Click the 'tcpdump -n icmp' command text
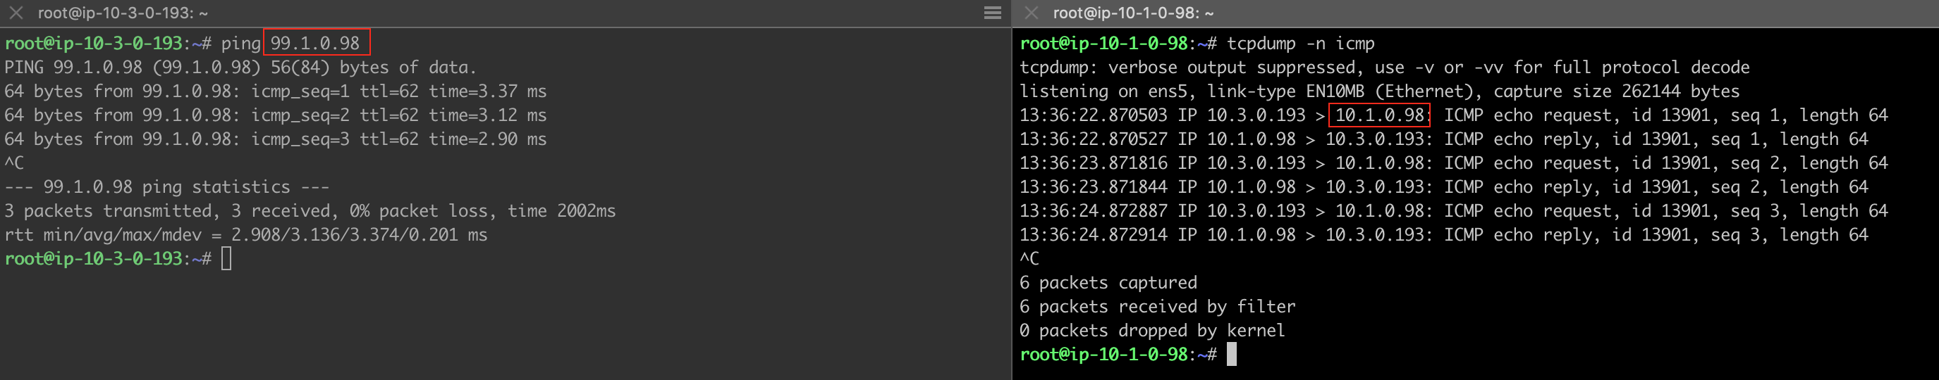The width and height of the screenshot is (1939, 380). (x=1300, y=44)
